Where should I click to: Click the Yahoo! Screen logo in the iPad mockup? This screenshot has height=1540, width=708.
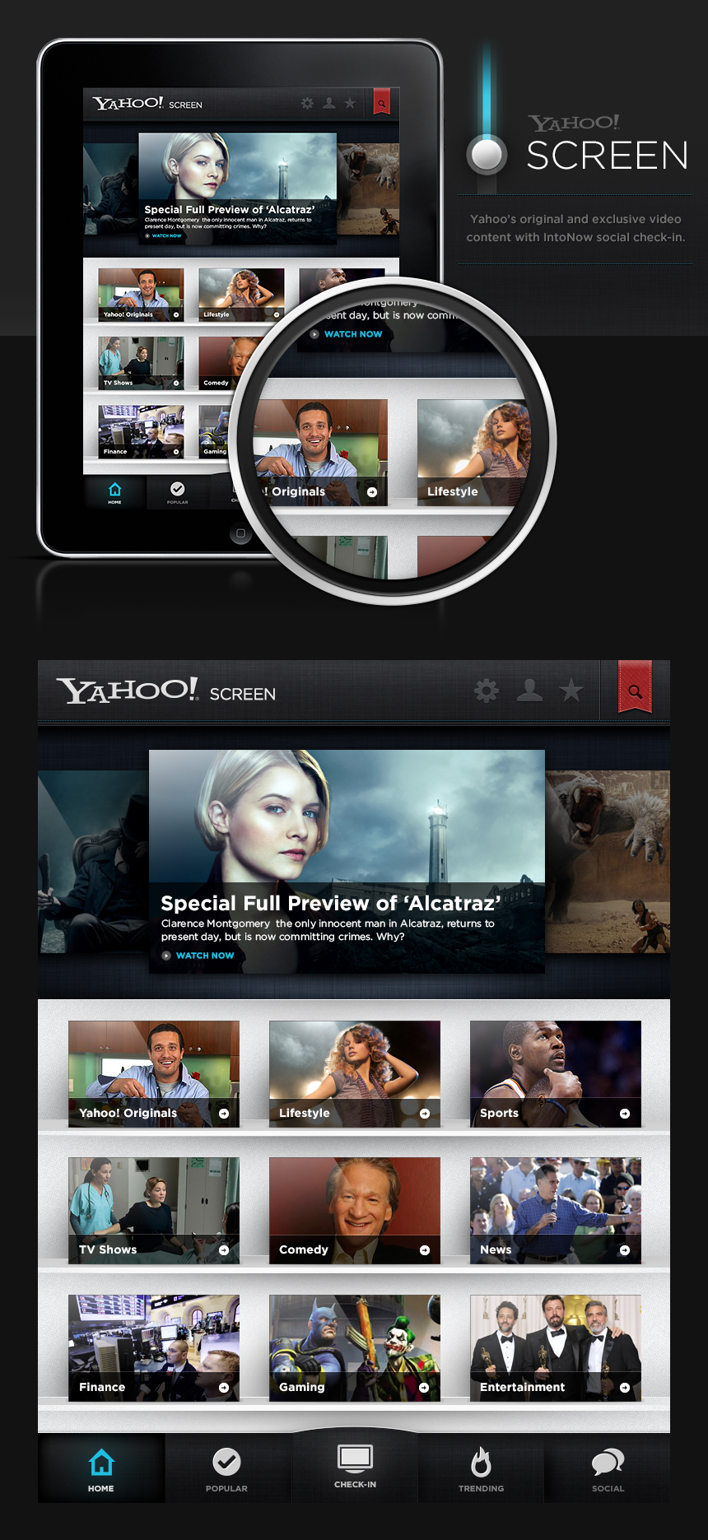[x=147, y=104]
